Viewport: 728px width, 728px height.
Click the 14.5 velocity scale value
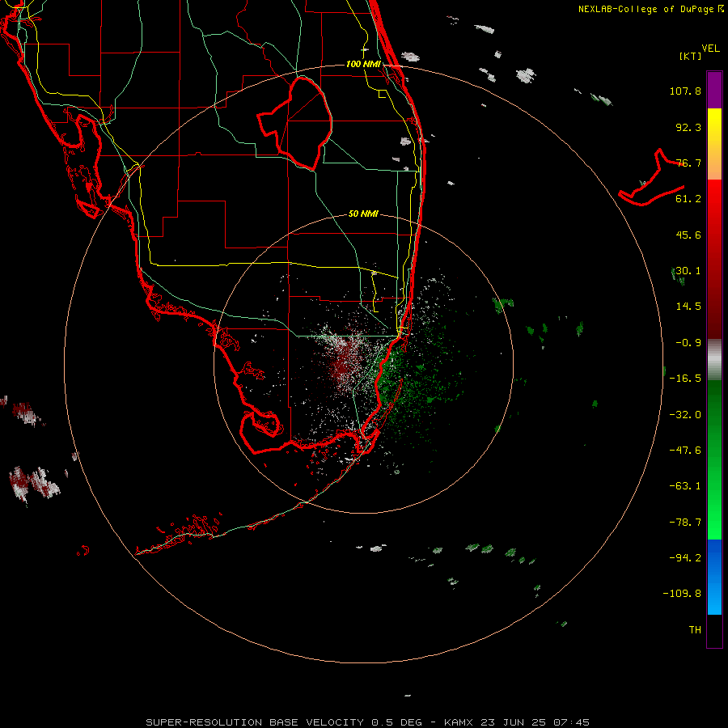tap(688, 307)
